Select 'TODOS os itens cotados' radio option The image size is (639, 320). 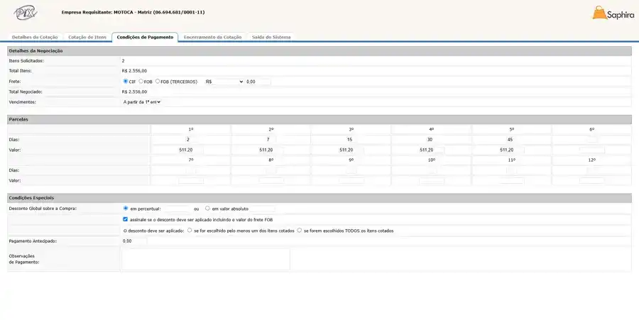pyautogui.click(x=300, y=231)
